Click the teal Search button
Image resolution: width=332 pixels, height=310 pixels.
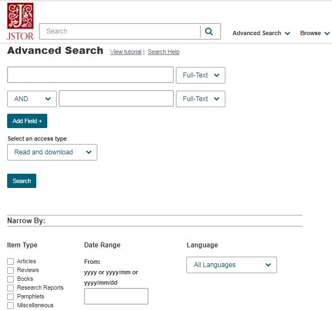21,181
